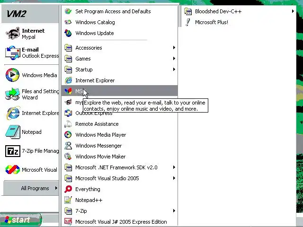Screen dimensions: 303x227
Task: Click the Windows Catalog icon
Action: pyautogui.click(x=68, y=22)
